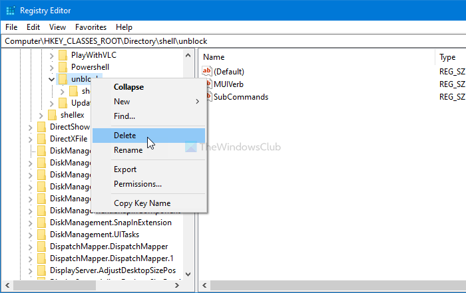Expand the Powershell key
The image size is (466, 293).
tap(52, 68)
